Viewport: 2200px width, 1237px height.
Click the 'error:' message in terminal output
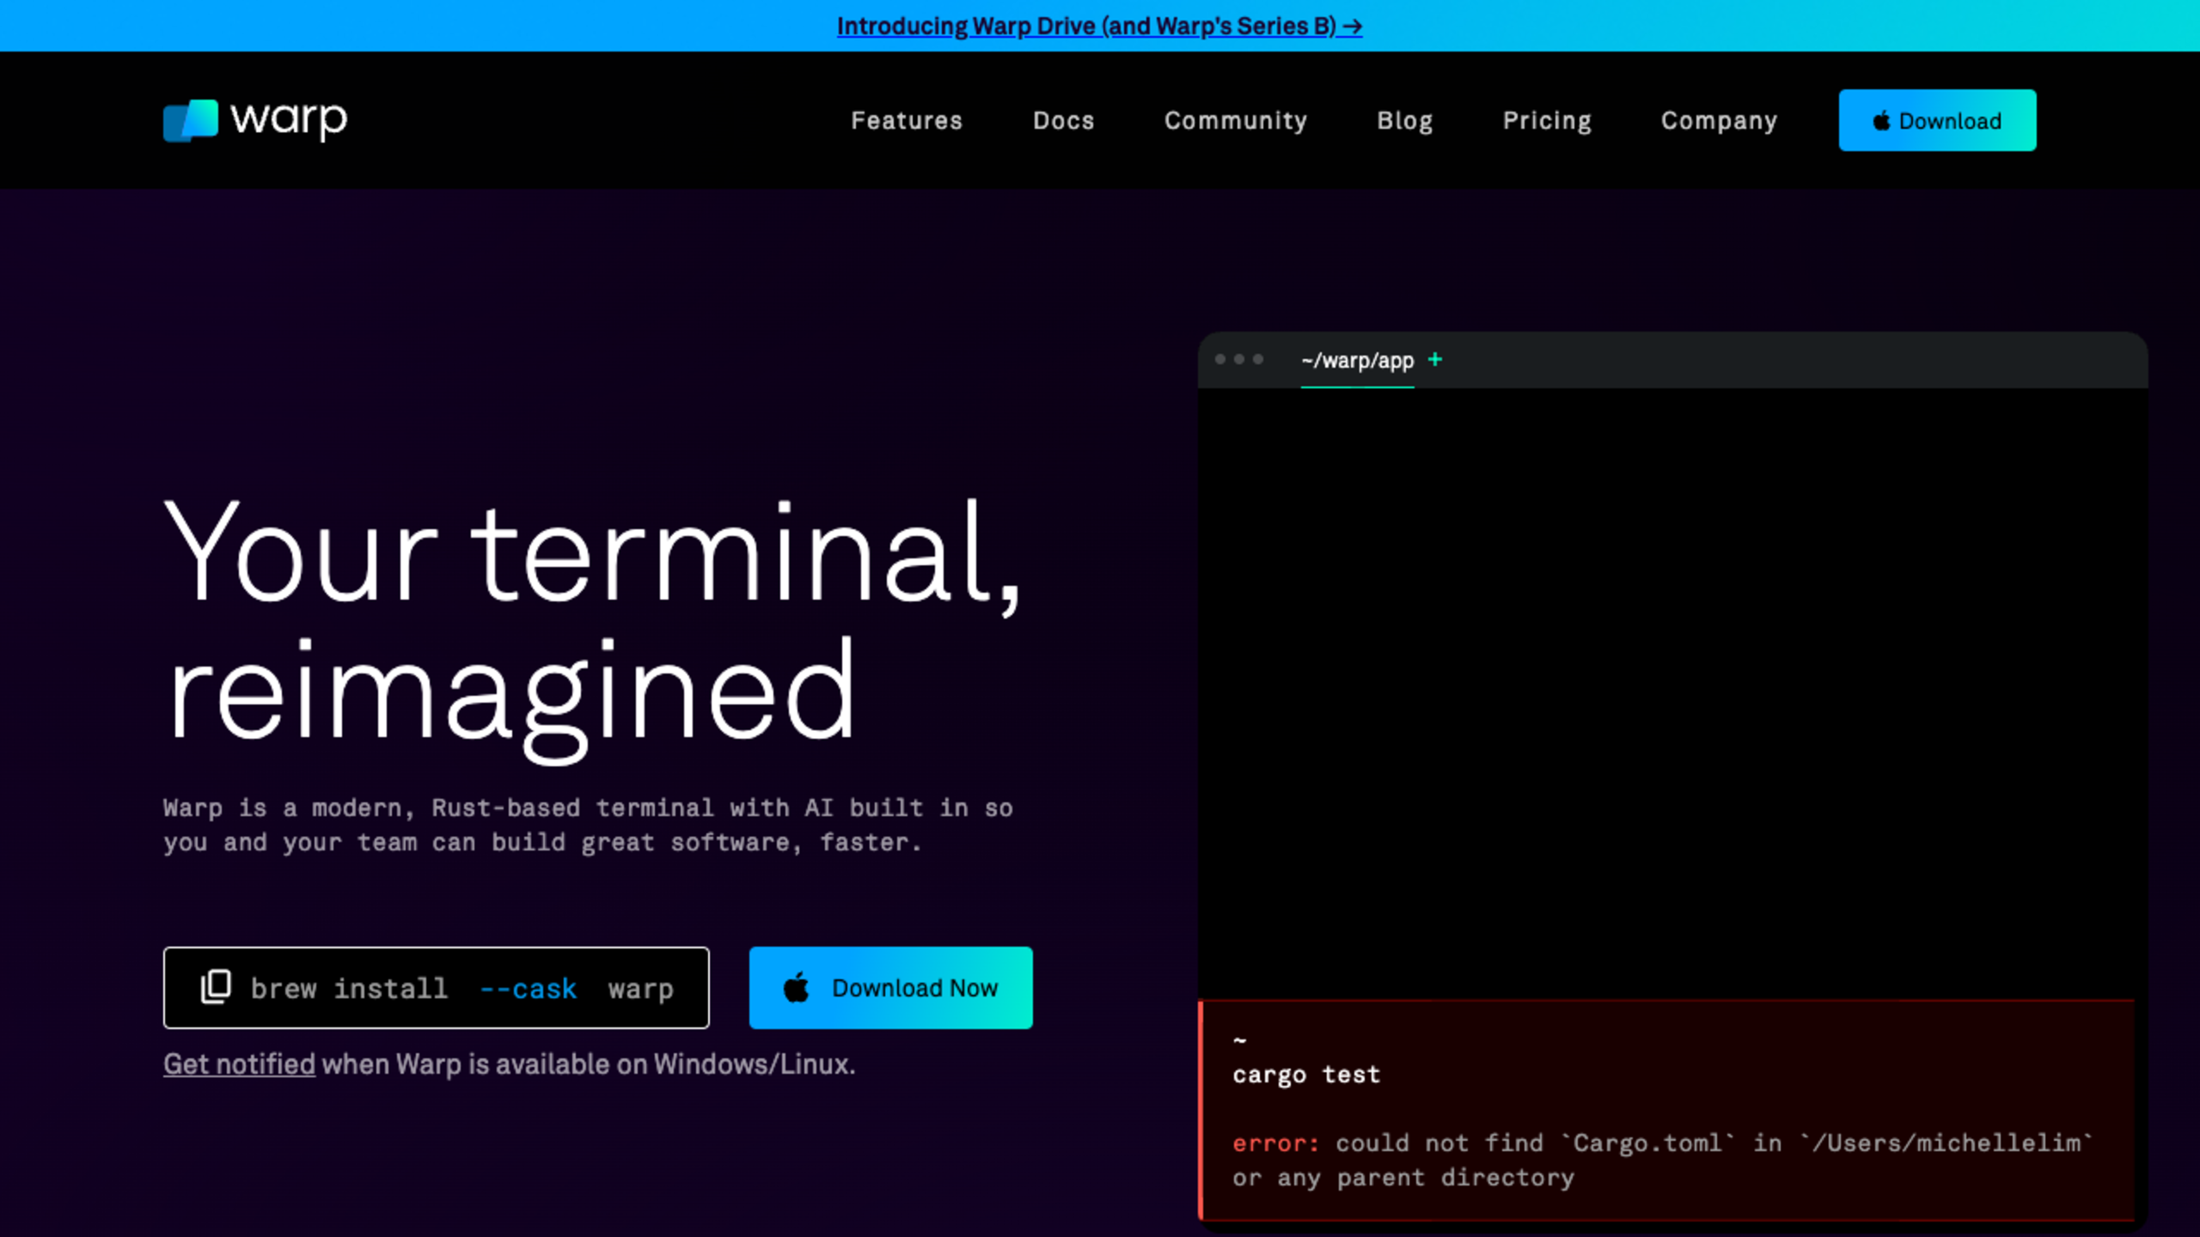[x=1276, y=1143]
